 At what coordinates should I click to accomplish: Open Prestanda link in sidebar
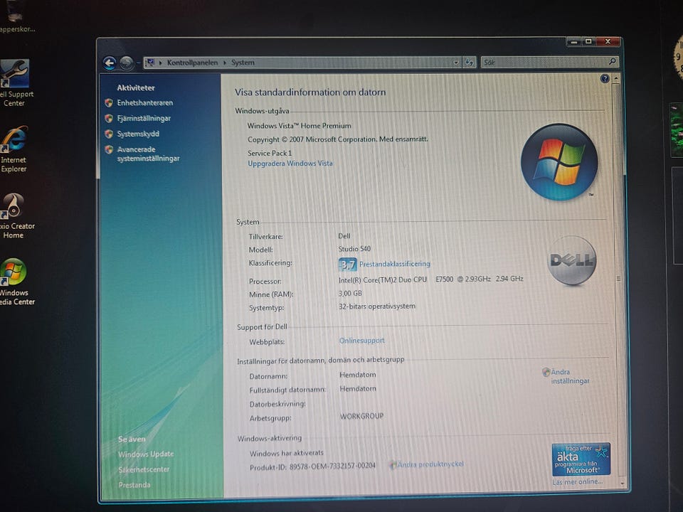pos(134,485)
